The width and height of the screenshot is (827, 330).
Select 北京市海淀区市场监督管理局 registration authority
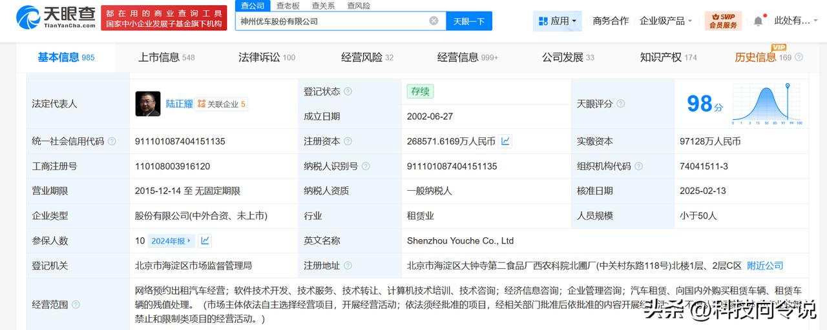[193, 266]
